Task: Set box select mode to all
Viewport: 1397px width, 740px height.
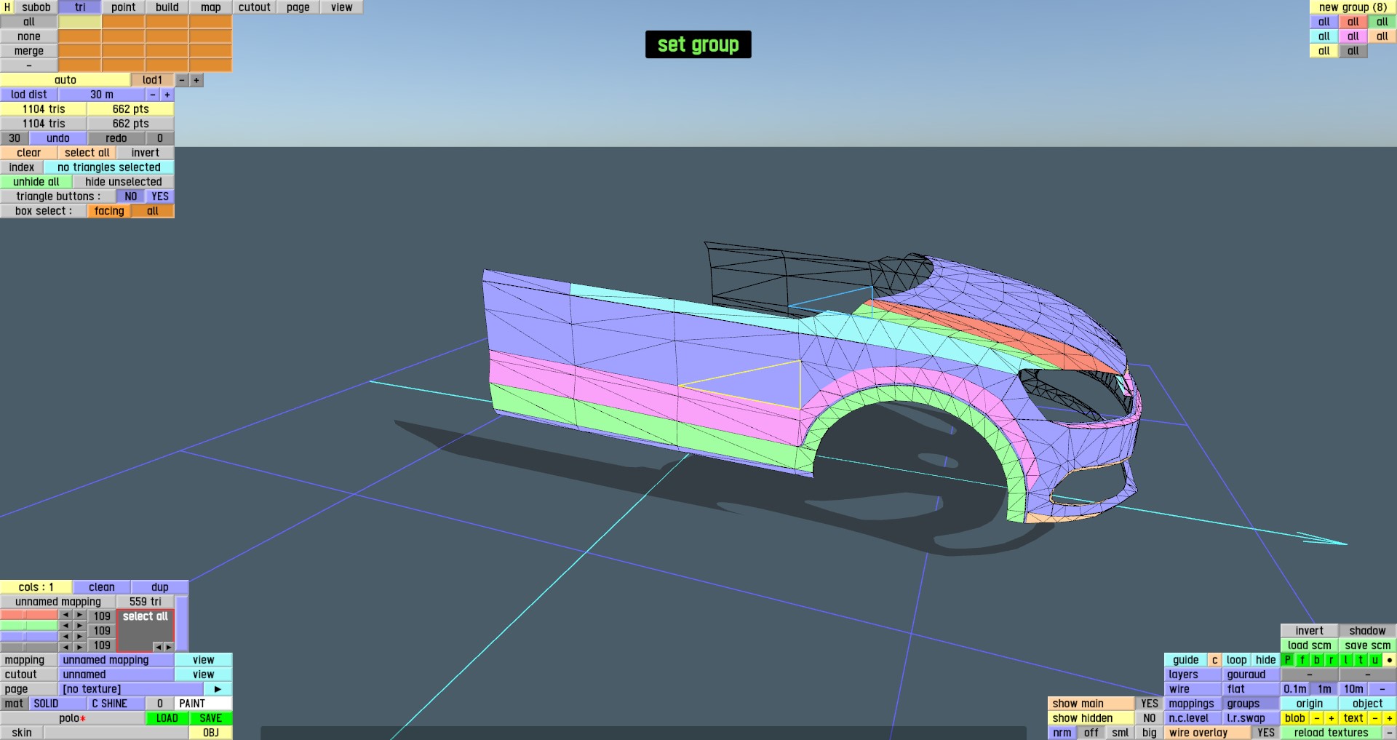Action: click(153, 211)
